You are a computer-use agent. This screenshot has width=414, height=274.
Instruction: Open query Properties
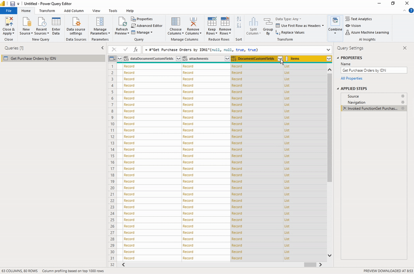(142, 19)
